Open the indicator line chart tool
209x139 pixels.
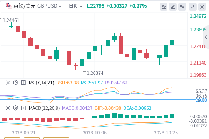point(164,7)
